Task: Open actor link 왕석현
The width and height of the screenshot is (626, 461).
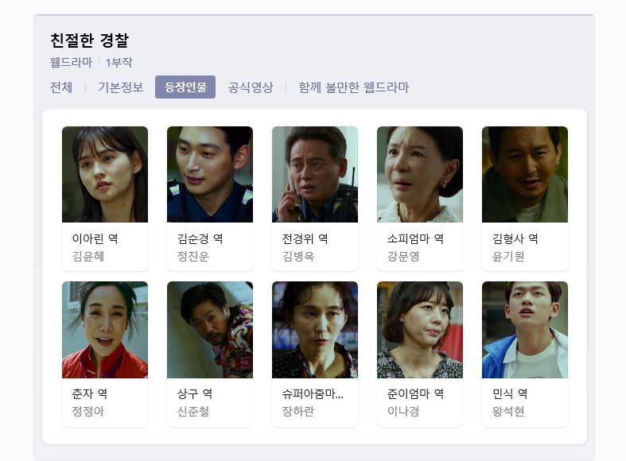Action: click(508, 411)
